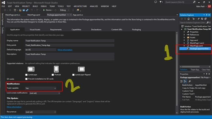Click Solution Explorer search magnifier icon
The width and height of the screenshot is (212, 119).
coord(208,22)
